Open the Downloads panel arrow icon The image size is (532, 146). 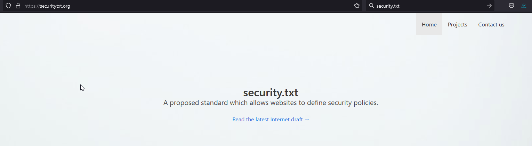524,6
